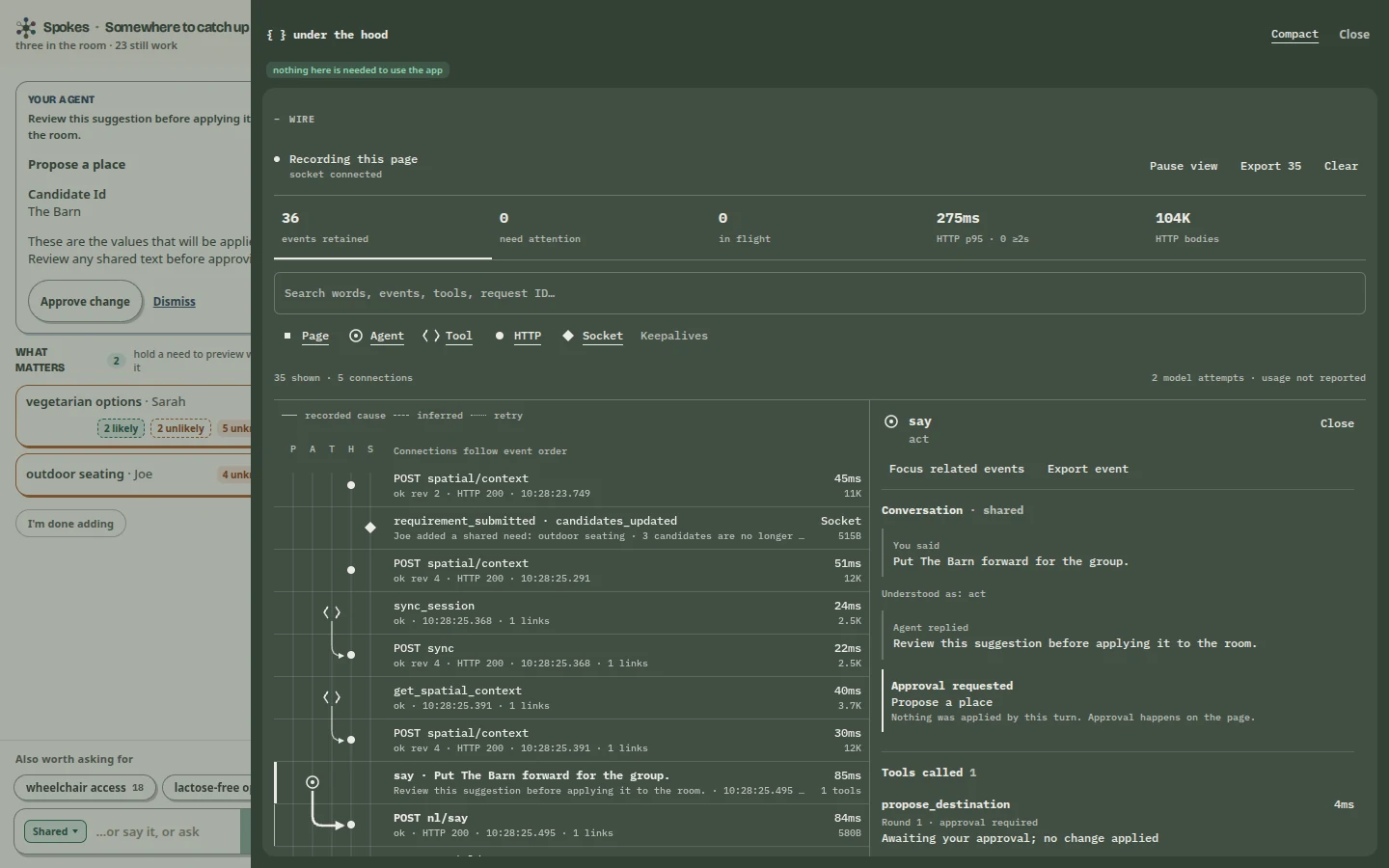The height and width of the screenshot is (868, 1389).
Task: Toggle the HTTP event filter
Action: tap(518, 336)
